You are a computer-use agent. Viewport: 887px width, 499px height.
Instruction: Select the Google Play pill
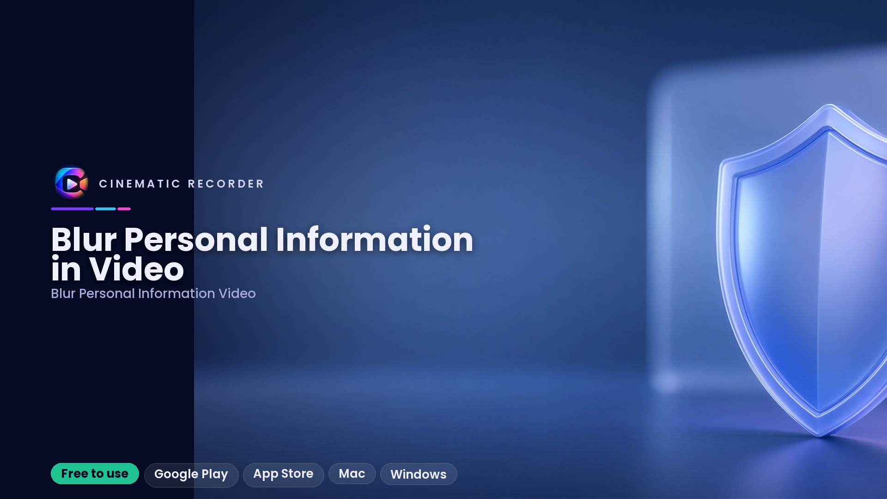[x=191, y=475]
